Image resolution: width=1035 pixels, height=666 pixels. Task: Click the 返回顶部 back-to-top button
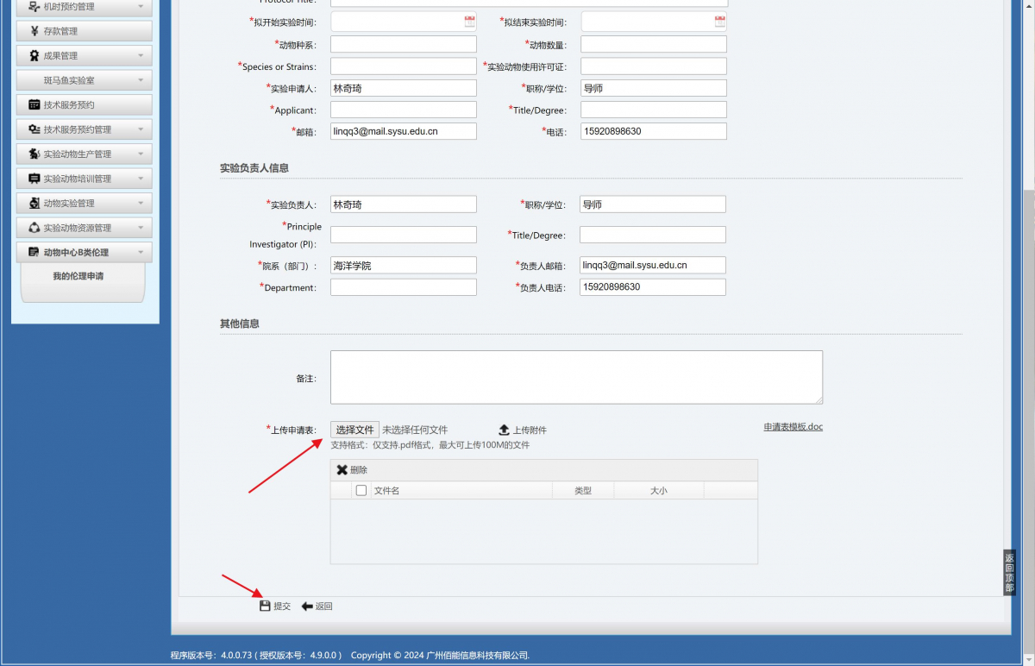(x=1009, y=572)
